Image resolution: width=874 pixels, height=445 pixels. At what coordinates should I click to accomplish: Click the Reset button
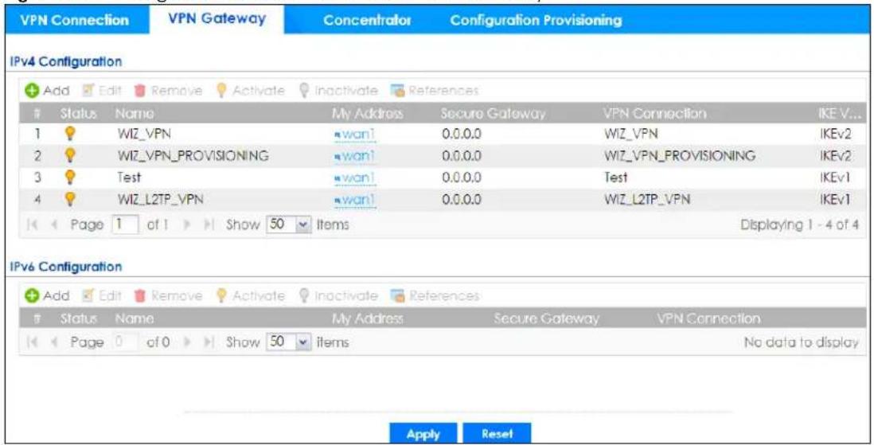pyautogui.click(x=497, y=434)
